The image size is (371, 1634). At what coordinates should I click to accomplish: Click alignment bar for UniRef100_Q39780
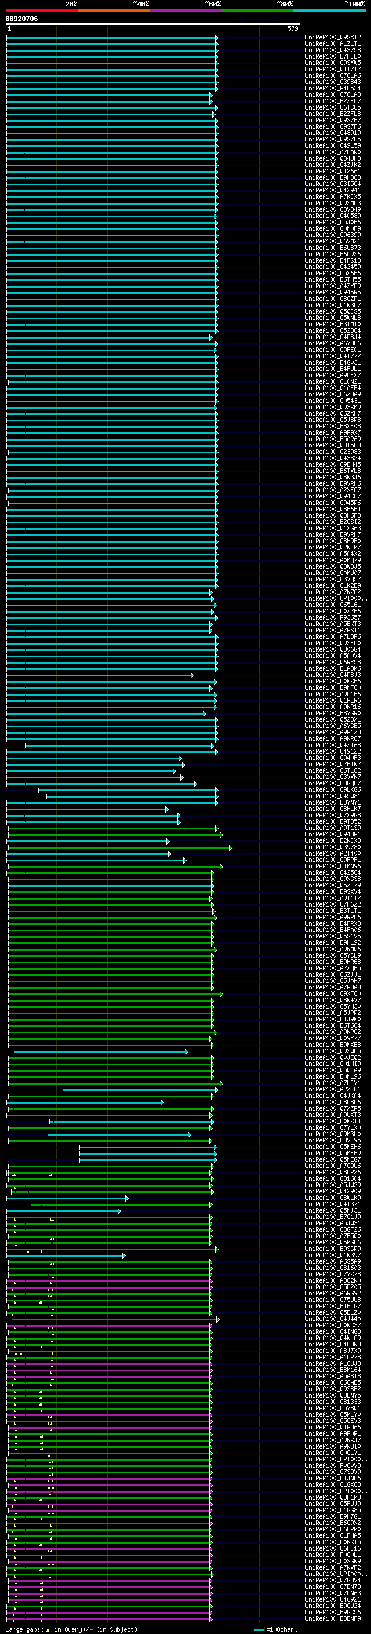coord(120,847)
